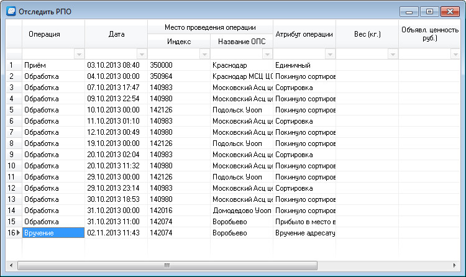
Task: Click the Атрибут операции column header
Action: 304,34
